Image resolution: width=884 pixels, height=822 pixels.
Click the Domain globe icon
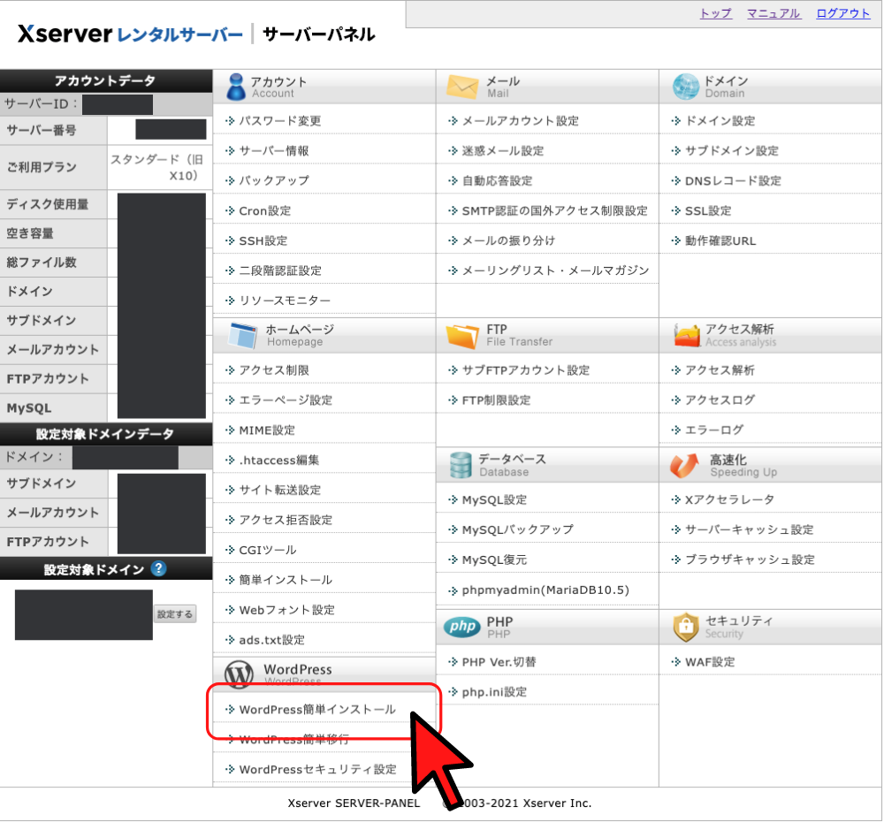click(x=686, y=87)
